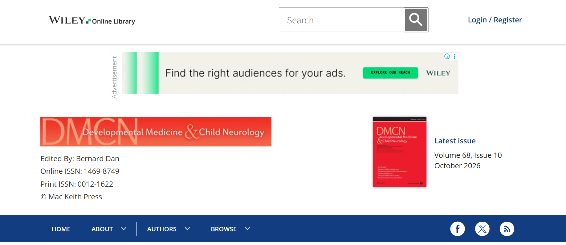Open the ABOUT menu item
Screen dimensions: 566x245
pos(102,229)
